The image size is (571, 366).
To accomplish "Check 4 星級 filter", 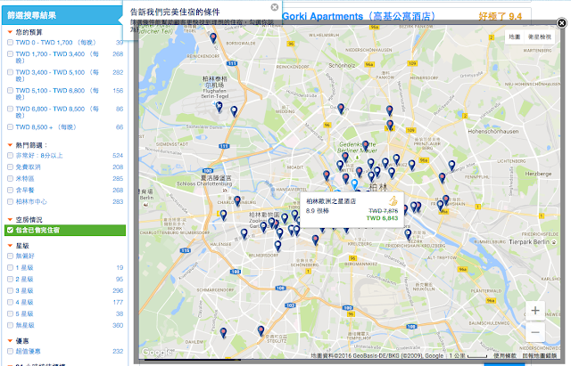I will click(10, 303).
